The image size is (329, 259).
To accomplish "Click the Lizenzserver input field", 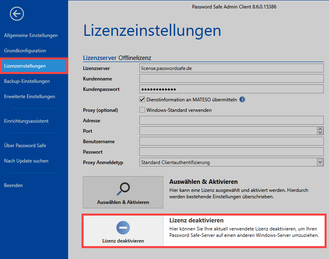I will click(x=231, y=68).
